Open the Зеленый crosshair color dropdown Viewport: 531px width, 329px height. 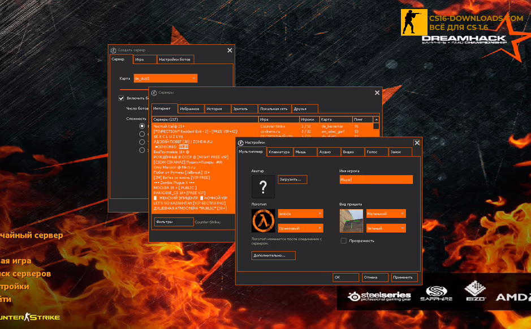click(x=386, y=228)
